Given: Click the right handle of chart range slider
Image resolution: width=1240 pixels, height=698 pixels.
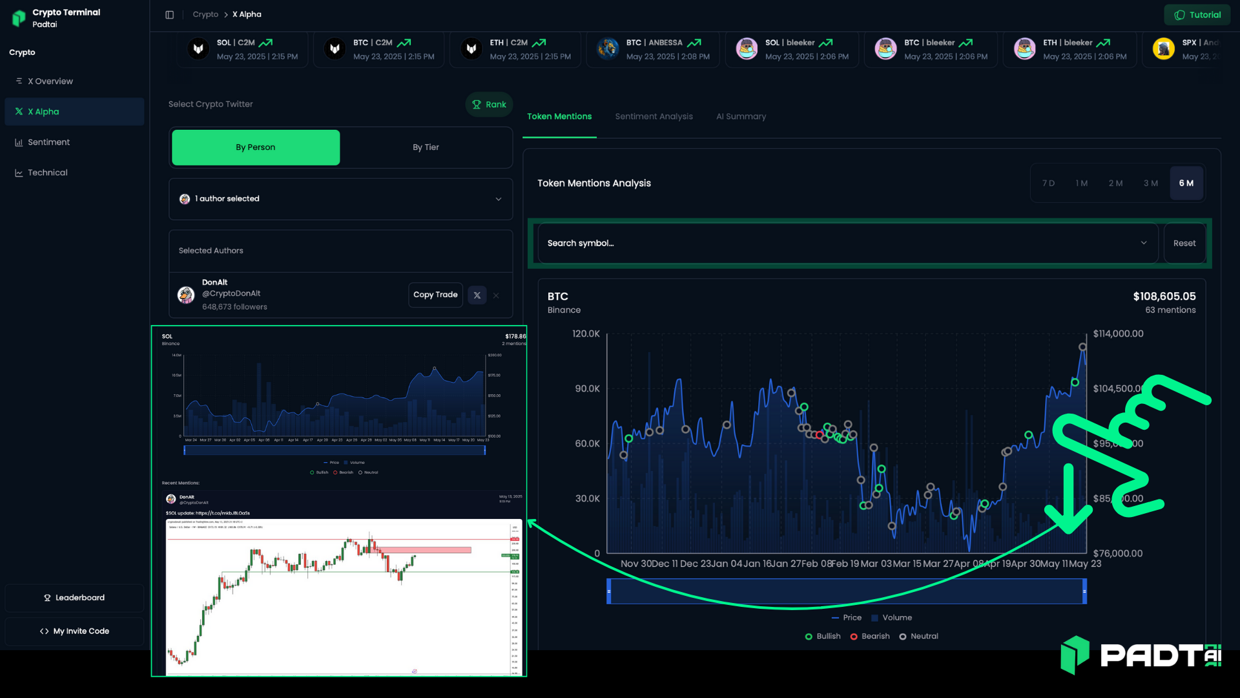Looking at the screenshot, I should [x=1084, y=591].
